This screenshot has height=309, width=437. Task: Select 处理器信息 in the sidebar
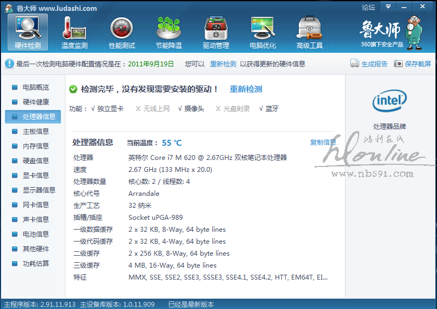(x=33, y=116)
